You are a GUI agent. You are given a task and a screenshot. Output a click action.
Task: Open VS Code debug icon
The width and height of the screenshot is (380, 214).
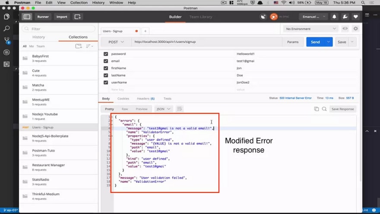(x=6, y=52)
